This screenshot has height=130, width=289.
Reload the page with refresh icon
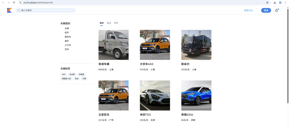(x=14, y=3)
